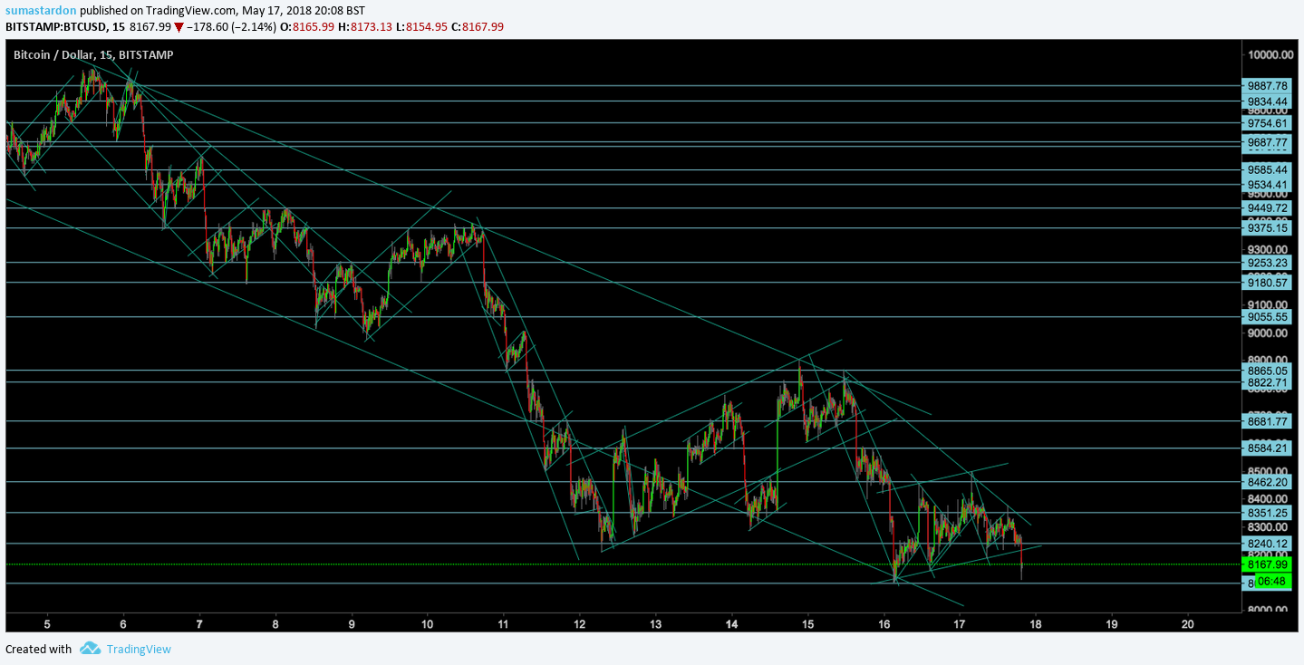Image resolution: width=1304 pixels, height=665 pixels.
Task: Select the 9375.15 price level label
Action: point(1268,228)
